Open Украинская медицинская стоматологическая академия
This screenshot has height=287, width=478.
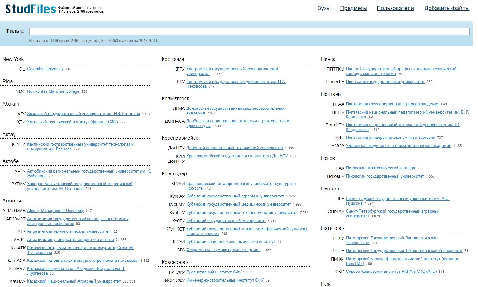click(x=398, y=146)
